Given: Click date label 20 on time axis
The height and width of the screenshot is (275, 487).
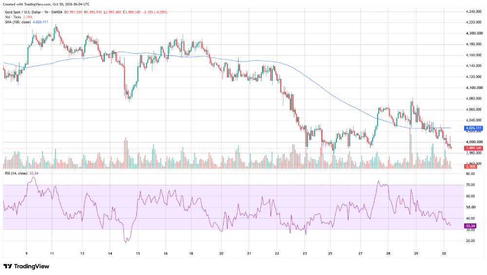Looking at the screenshot, I should (x=221, y=253).
